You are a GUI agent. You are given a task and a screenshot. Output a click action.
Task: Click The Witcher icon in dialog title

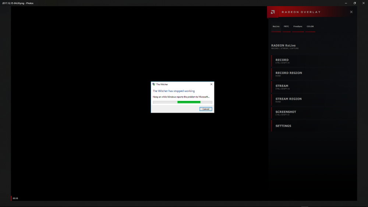[154, 84]
